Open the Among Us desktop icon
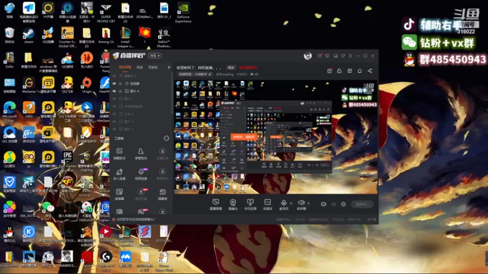This screenshot has width=488, height=274. point(106,35)
